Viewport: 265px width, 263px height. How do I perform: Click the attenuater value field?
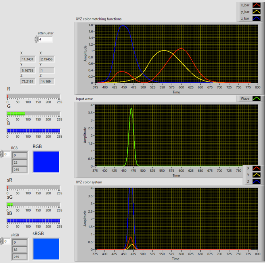(45, 39)
